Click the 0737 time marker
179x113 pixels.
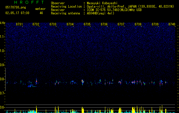click(121, 24)
